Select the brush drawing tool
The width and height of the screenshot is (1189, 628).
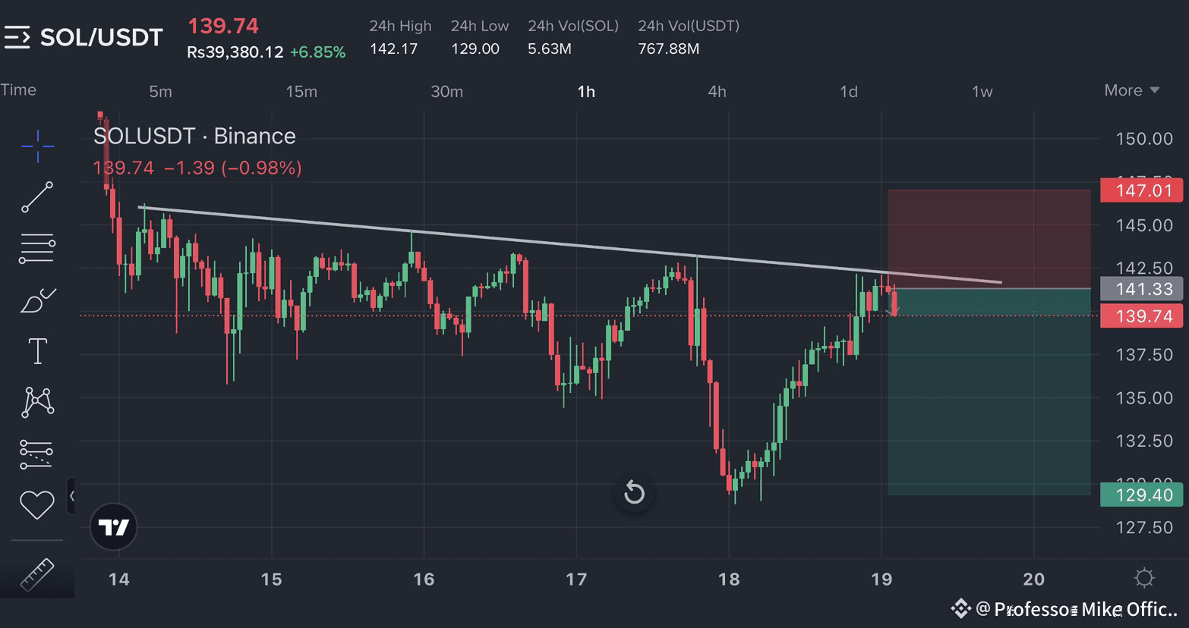point(37,300)
